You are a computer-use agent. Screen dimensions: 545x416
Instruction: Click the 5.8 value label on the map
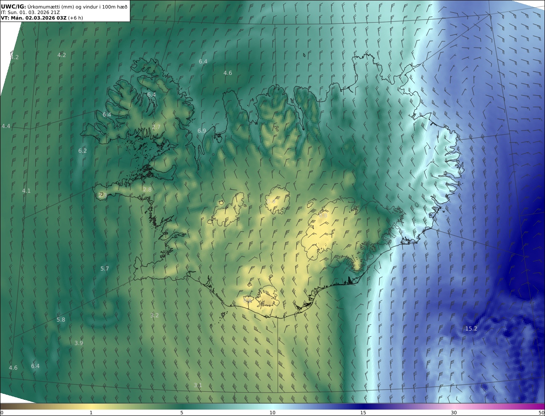coord(61,320)
